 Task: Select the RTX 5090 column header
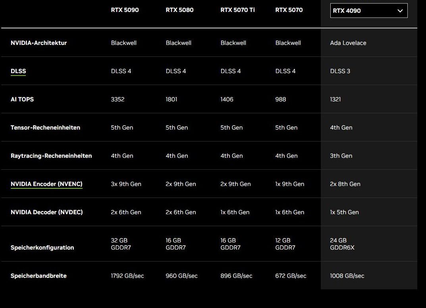pyautogui.click(x=125, y=10)
